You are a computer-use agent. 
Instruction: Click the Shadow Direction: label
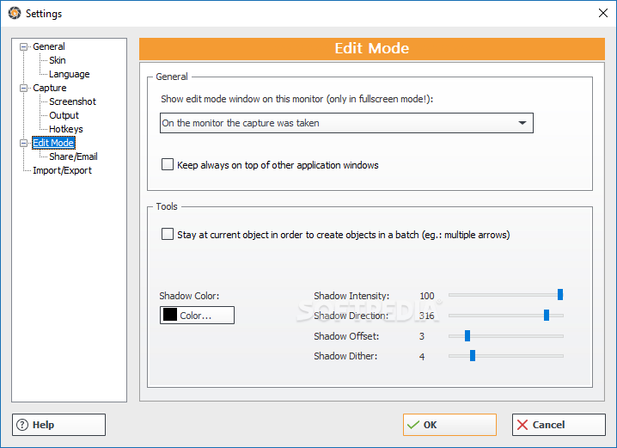coord(351,316)
